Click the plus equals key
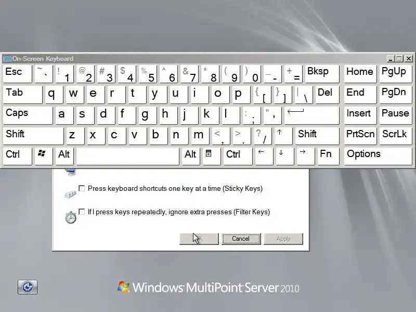The image size is (416, 312). pyautogui.click(x=293, y=74)
